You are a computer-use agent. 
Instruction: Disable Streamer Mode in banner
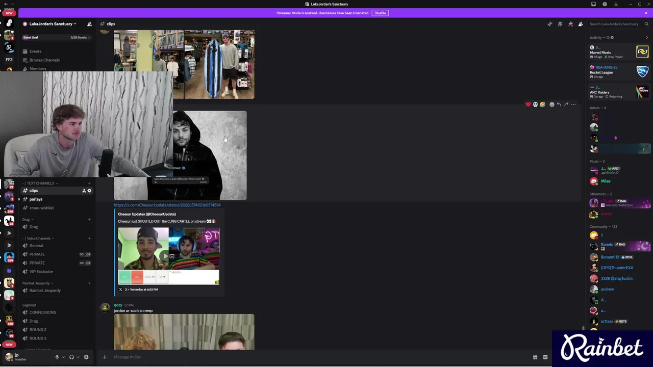click(380, 13)
